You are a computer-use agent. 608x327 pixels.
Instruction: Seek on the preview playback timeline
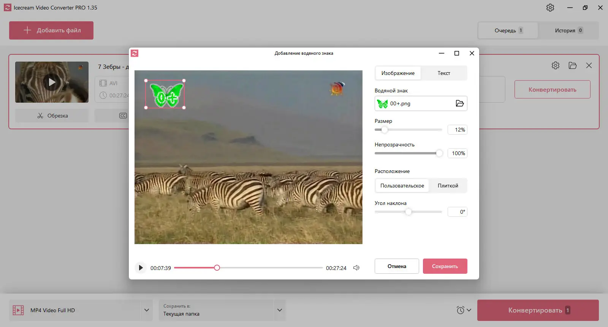[249, 268]
